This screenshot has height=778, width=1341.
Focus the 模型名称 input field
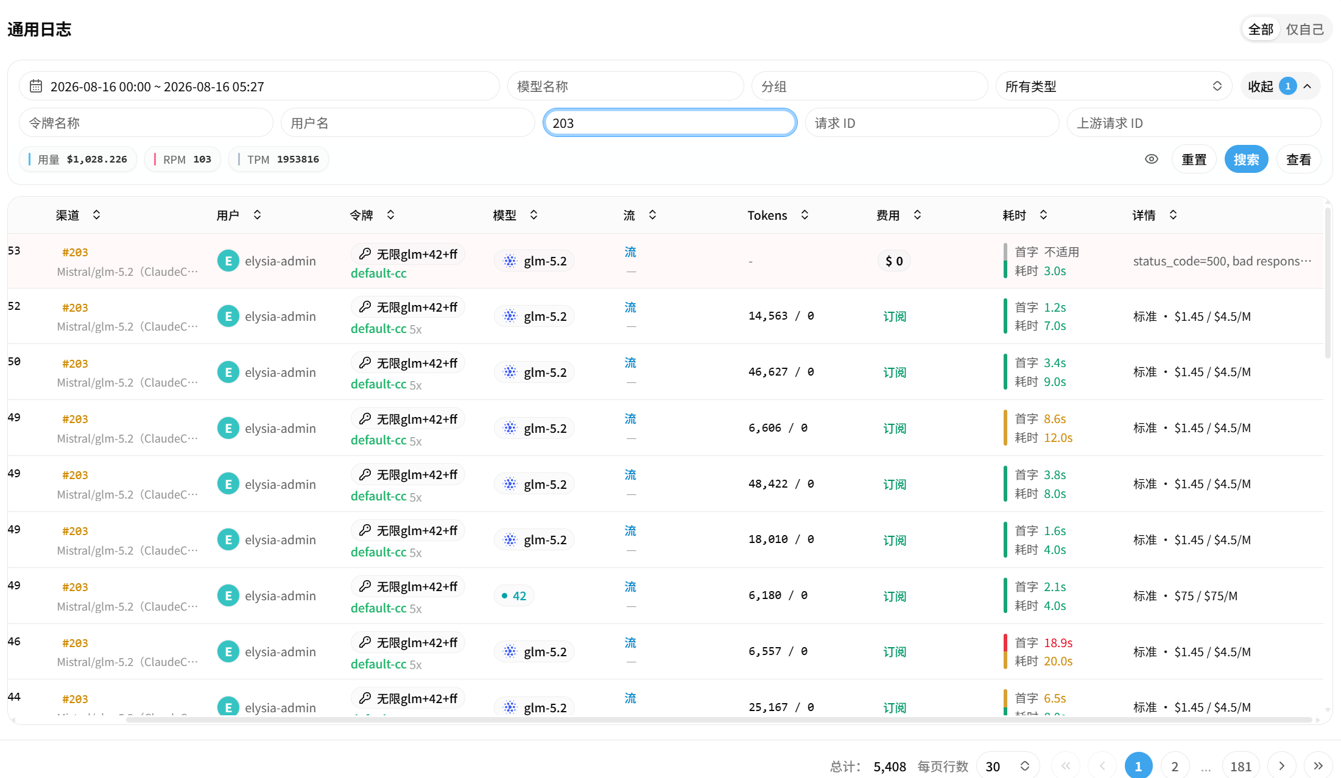(625, 86)
